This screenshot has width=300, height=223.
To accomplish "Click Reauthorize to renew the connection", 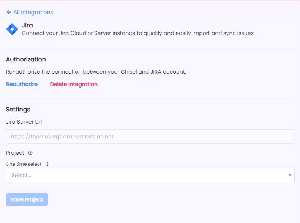I will coord(22,84).
